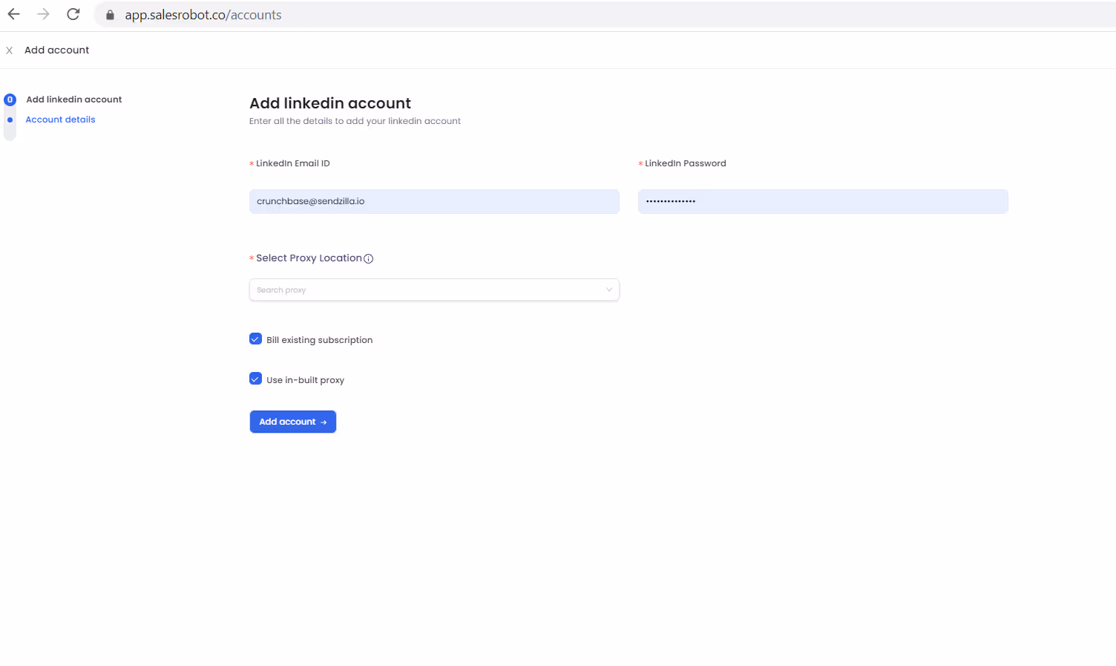Close the Add account panel with the X
1116x666 pixels.
[8, 50]
